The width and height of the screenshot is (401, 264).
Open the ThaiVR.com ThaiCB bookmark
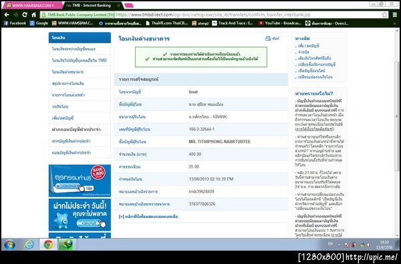(x=166, y=23)
